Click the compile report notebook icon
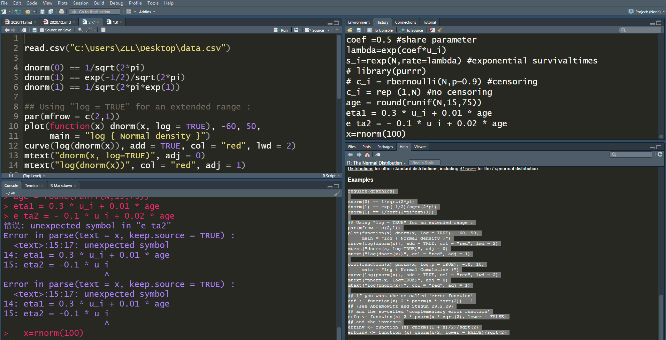 tap(103, 30)
